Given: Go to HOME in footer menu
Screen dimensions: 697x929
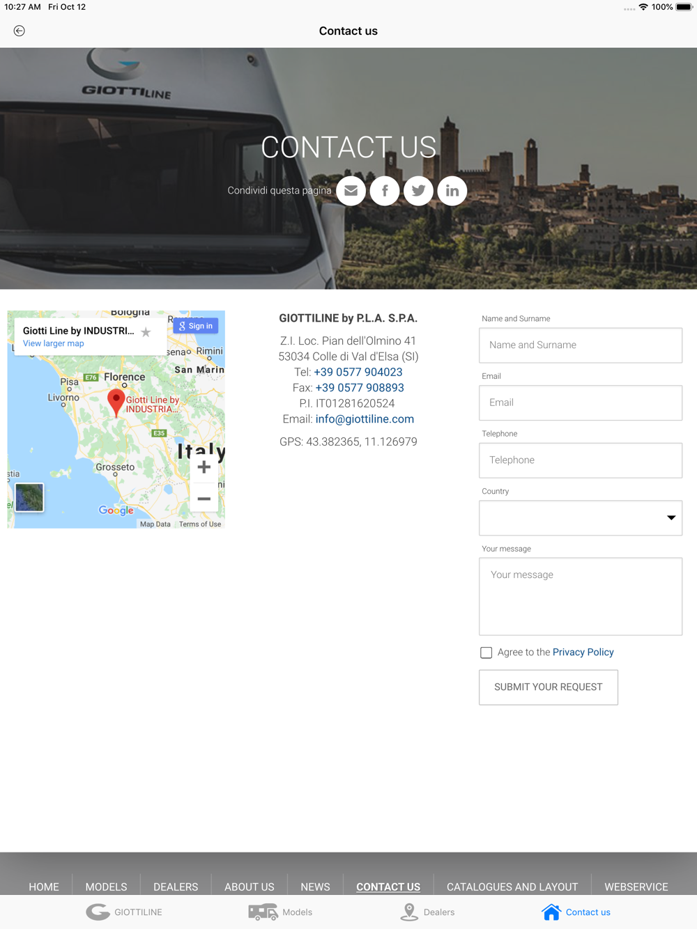Looking at the screenshot, I should (x=44, y=887).
